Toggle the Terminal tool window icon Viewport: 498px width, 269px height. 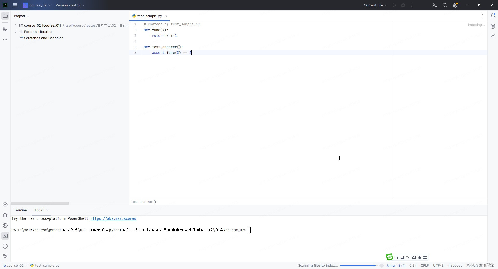pos(5,236)
